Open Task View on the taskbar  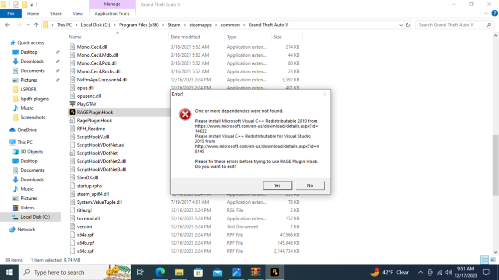coord(140,273)
